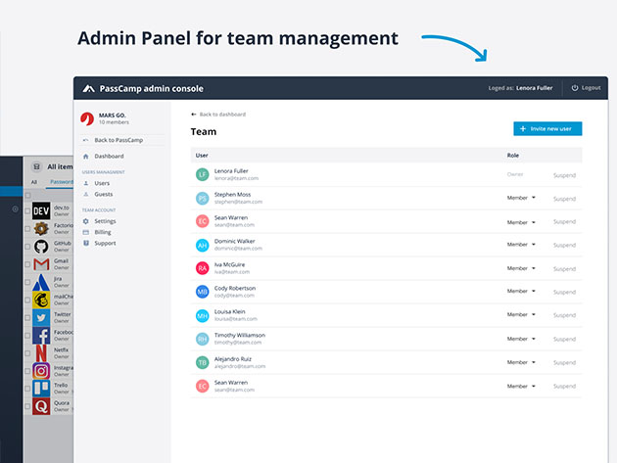Click the Dashboard home icon in sidebar
The image size is (617, 463).
point(86,157)
